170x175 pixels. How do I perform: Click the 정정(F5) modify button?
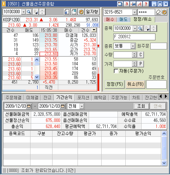(115, 84)
